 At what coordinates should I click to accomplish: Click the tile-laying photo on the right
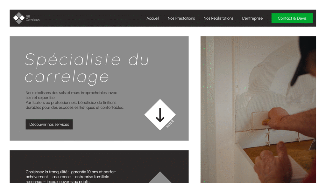(258, 110)
